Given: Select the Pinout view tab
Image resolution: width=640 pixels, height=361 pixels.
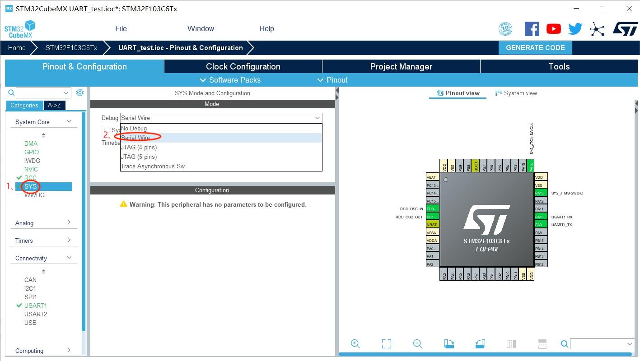Looking at the screenshot, I should pyautogui.click(x=458, y=93).
